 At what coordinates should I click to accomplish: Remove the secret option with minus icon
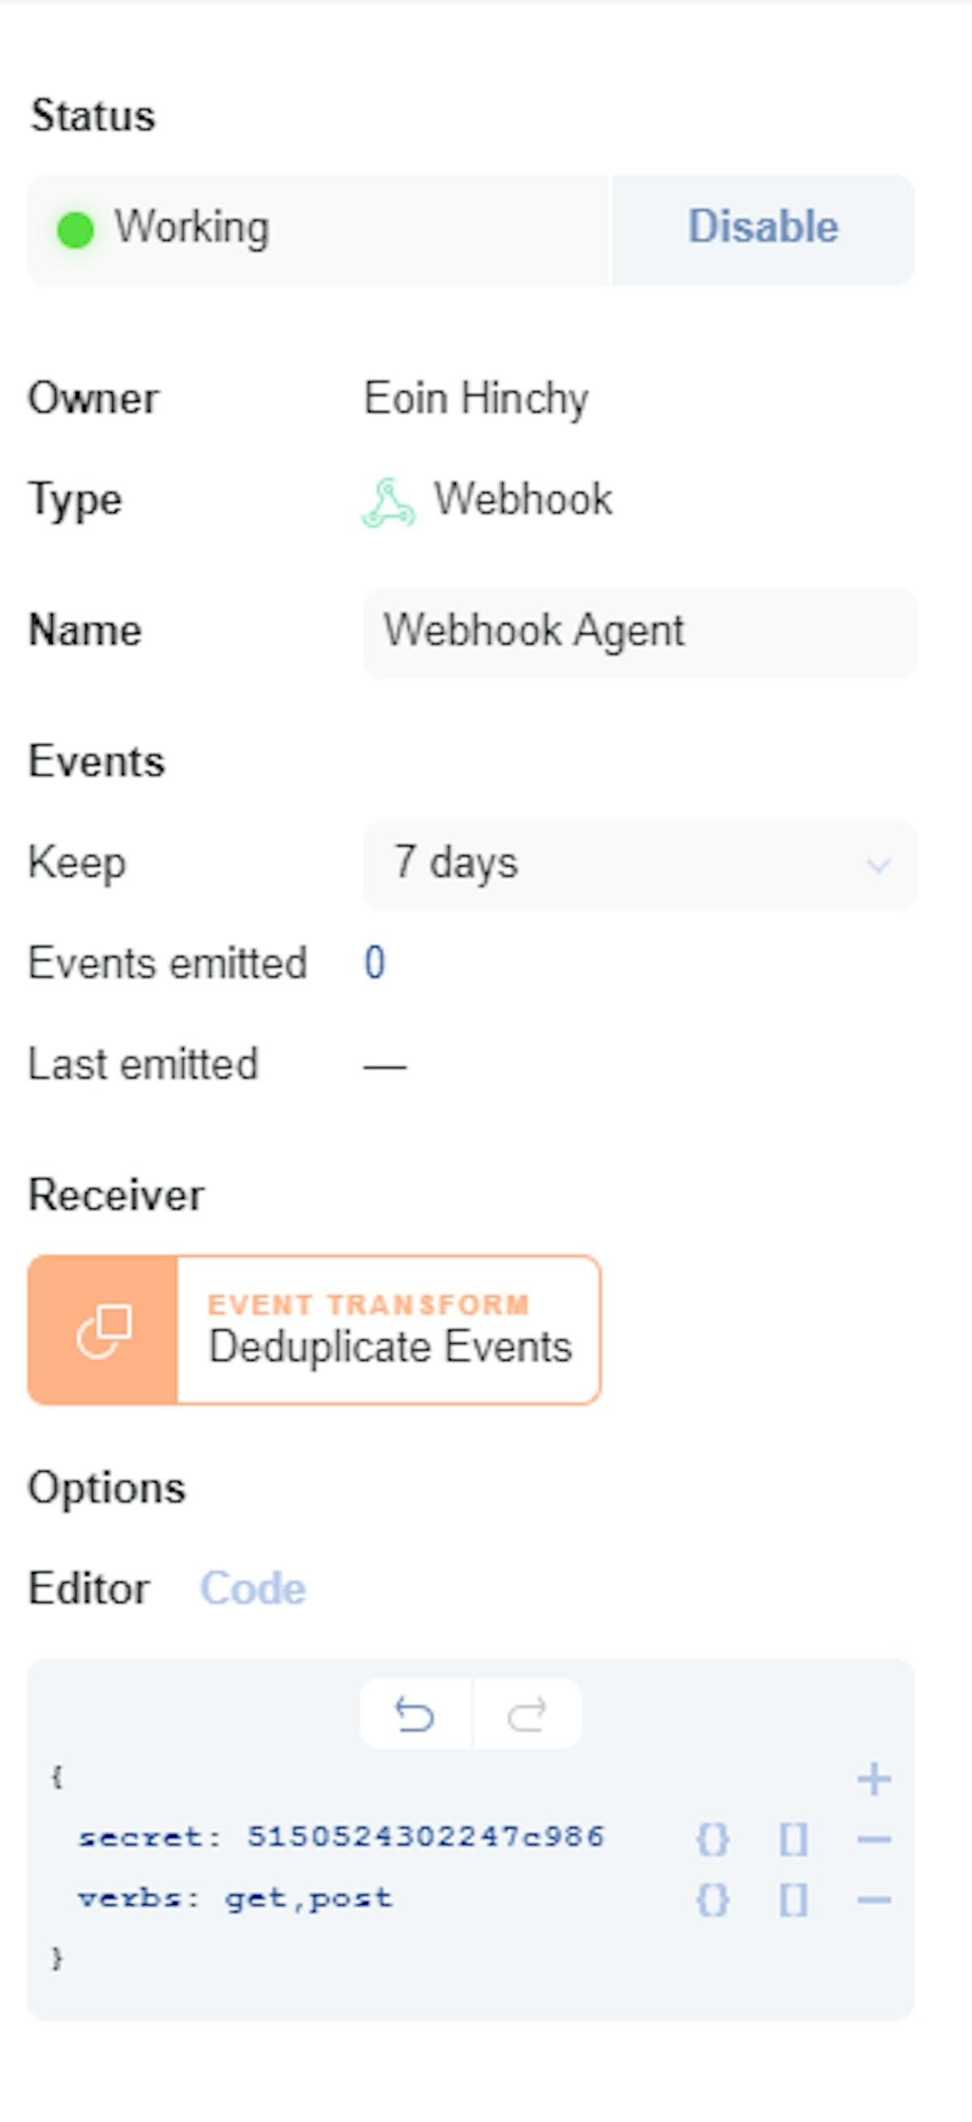click(873, 1839)
